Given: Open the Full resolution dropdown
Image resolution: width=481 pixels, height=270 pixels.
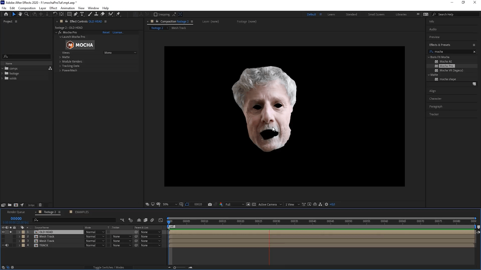Looking at the screenshot, I should 234,204.
